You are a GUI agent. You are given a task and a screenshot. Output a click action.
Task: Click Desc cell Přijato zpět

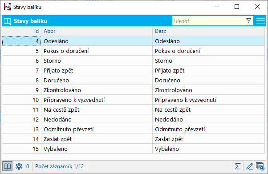pos(208,70)
